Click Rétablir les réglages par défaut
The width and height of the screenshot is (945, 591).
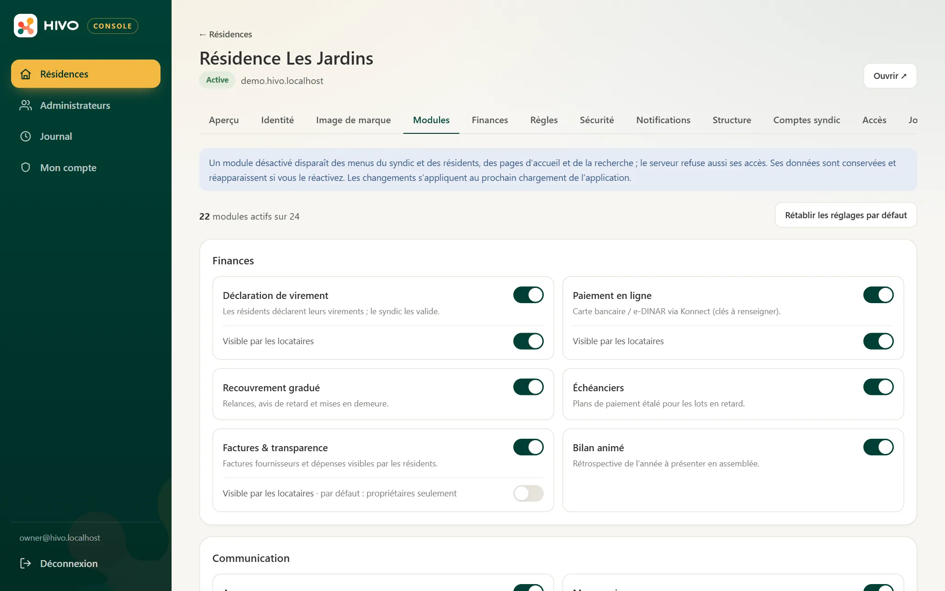[x=846, y=215]
